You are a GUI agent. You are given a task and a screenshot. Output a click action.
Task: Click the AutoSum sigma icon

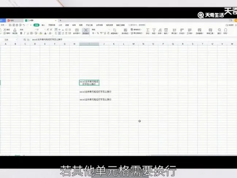[x=148, y=31]
